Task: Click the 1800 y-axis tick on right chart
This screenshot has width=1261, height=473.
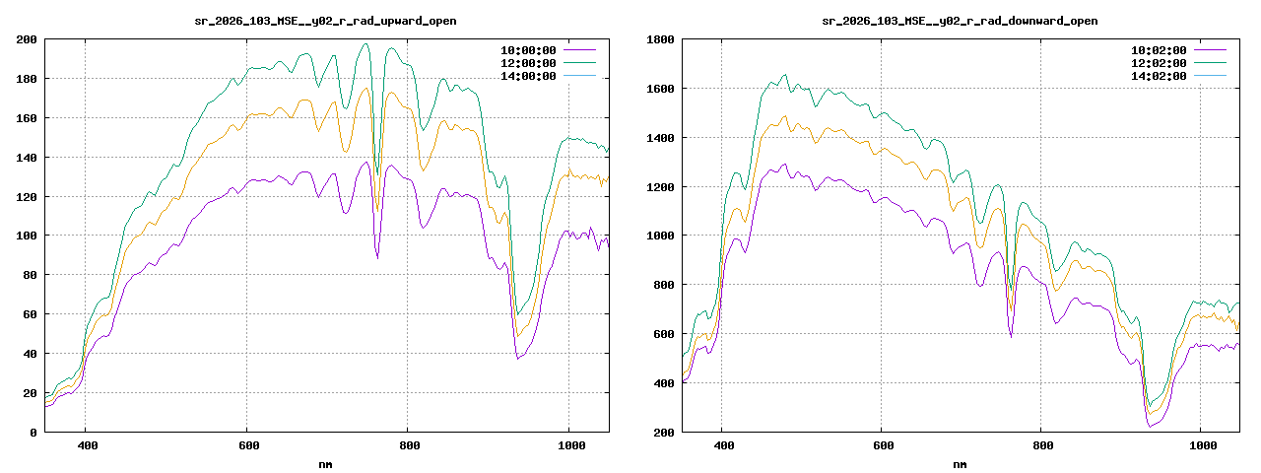Action: click(658, 39)
